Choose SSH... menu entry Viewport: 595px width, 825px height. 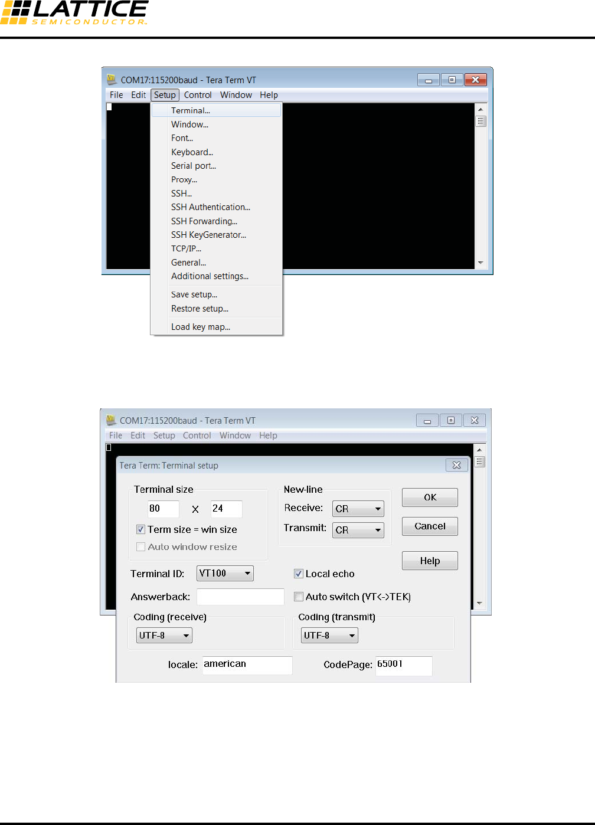216,194
